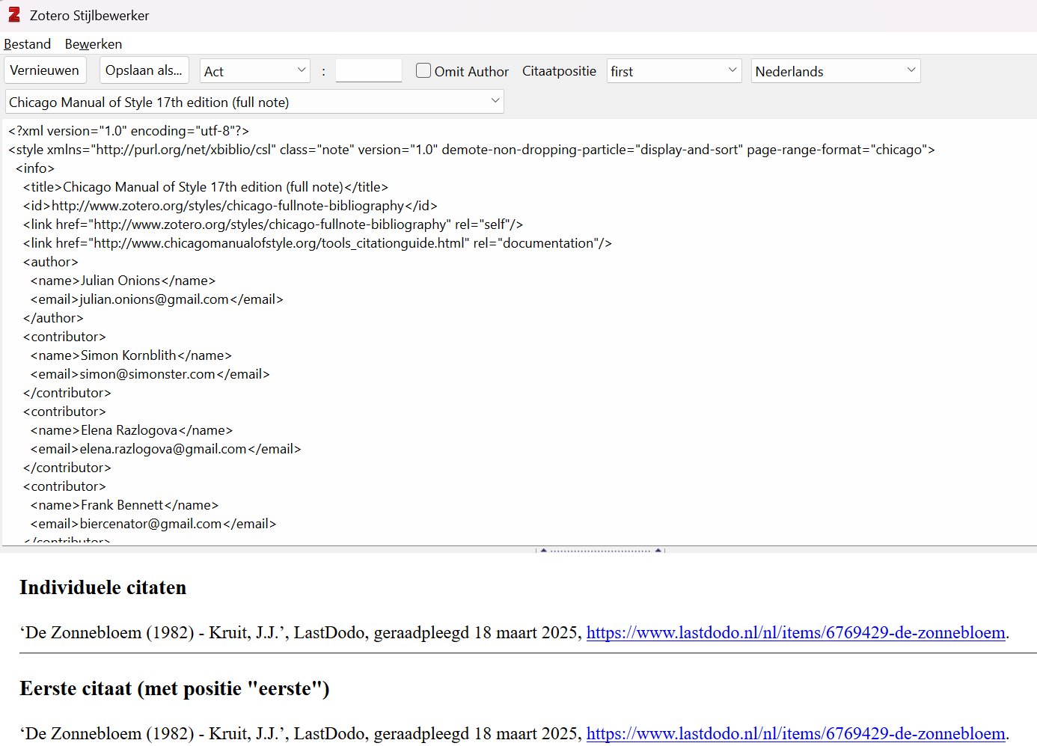Screen dimensions: 1037x746
Task: Click the biercenator@gmail.com email line
Action: [x=153, y=524]
